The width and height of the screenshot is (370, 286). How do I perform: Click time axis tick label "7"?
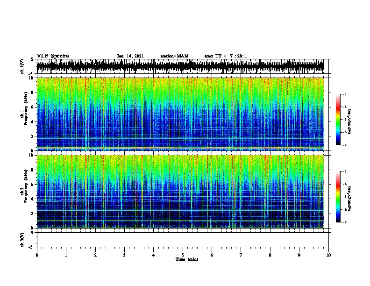(241, 255)
